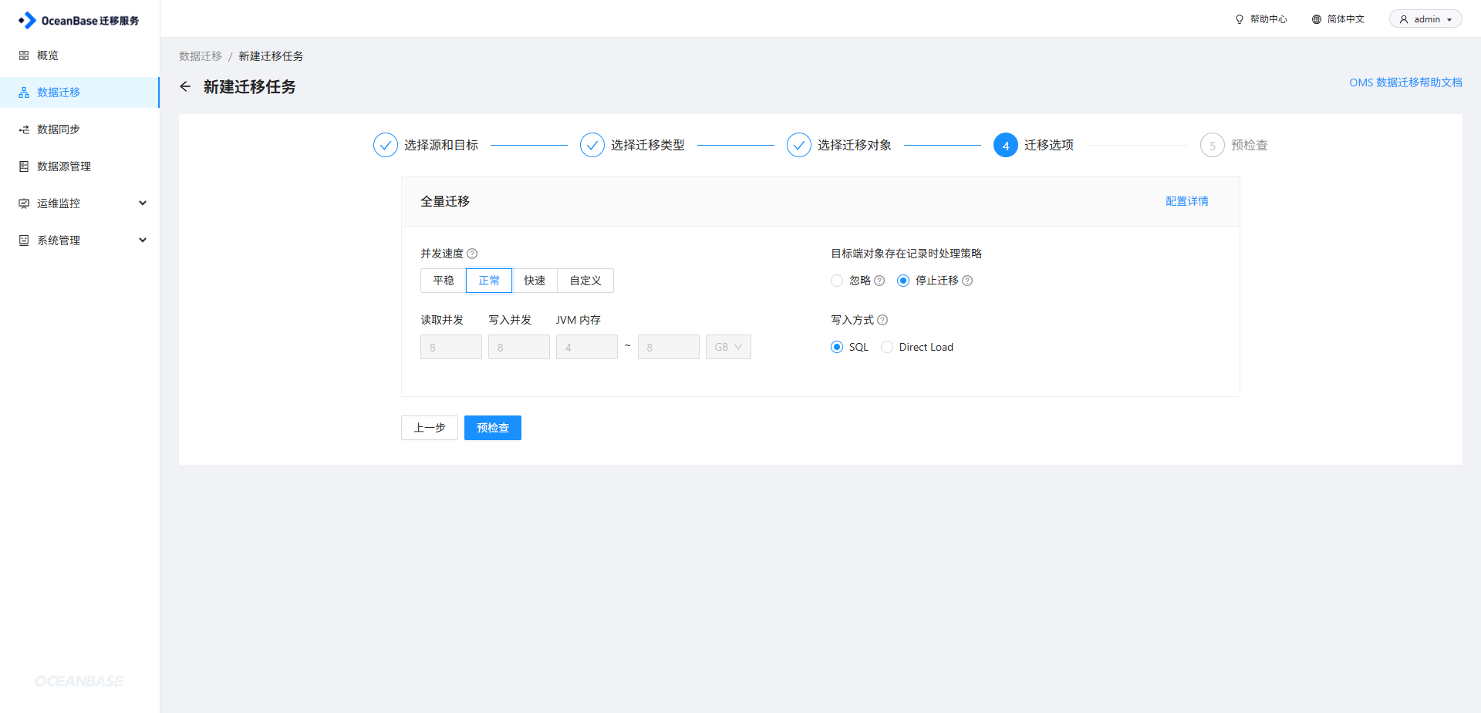The height and width of the screenshot is (713, 1481).
Task: Choose Direct Load write mode
Action: coord(887,347)
